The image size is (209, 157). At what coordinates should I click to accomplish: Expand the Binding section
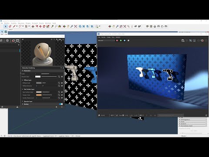[23, 104]
